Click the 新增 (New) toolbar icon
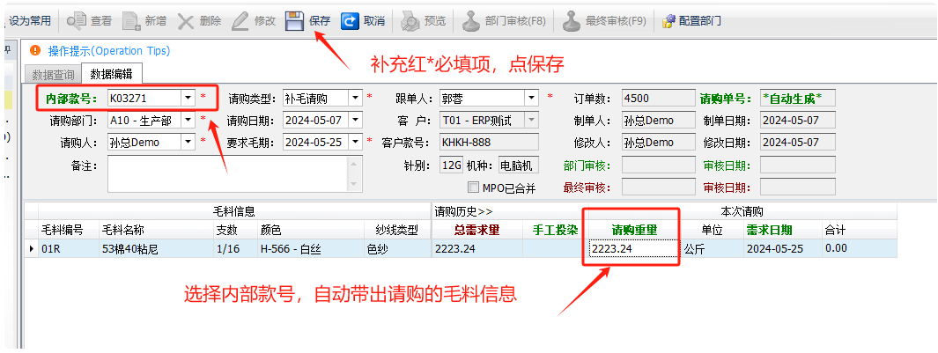This screenshot has width=938, height=353. click(131, 21)
